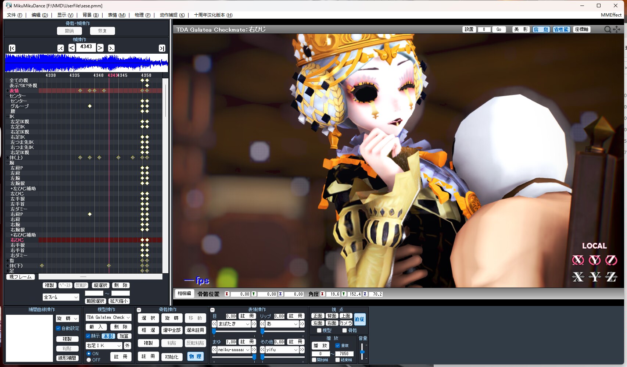Click next lip morph arrow (あ)
This screenshot has height=367, width=627.
302,324
